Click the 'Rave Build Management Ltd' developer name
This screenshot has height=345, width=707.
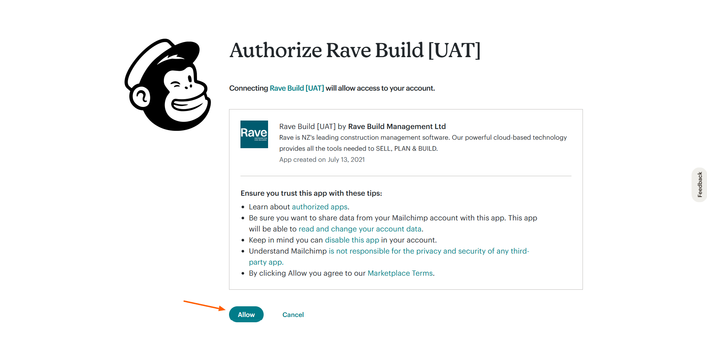tap(397, 126)
